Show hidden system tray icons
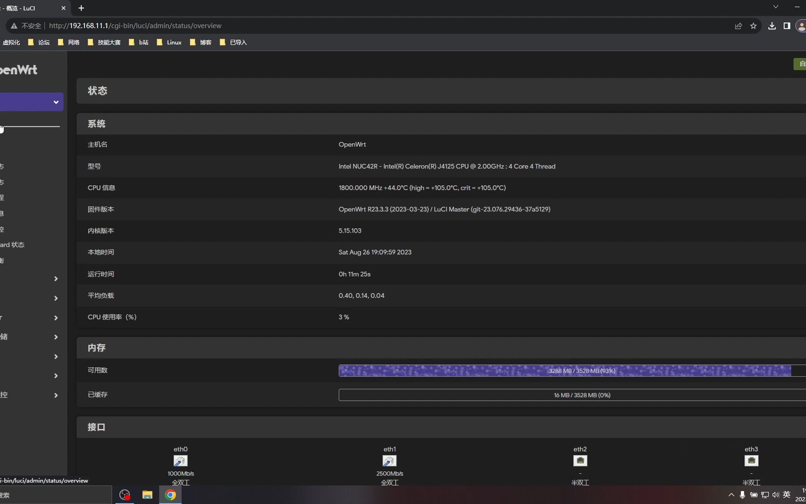806x504 pixels. [731, 495]
